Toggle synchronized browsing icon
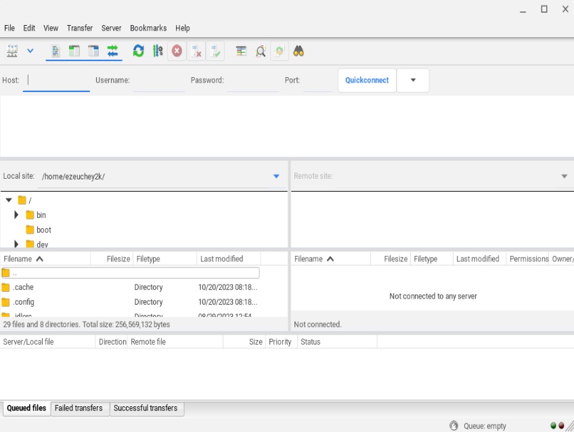This screenshot has width=574, height=432. pyautogui.click(x=280, y=51)
